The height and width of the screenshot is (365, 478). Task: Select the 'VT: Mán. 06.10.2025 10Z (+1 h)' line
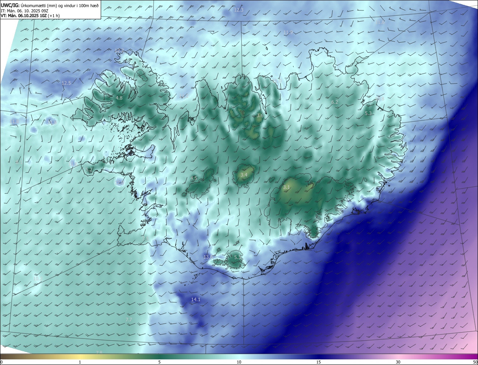30,16
